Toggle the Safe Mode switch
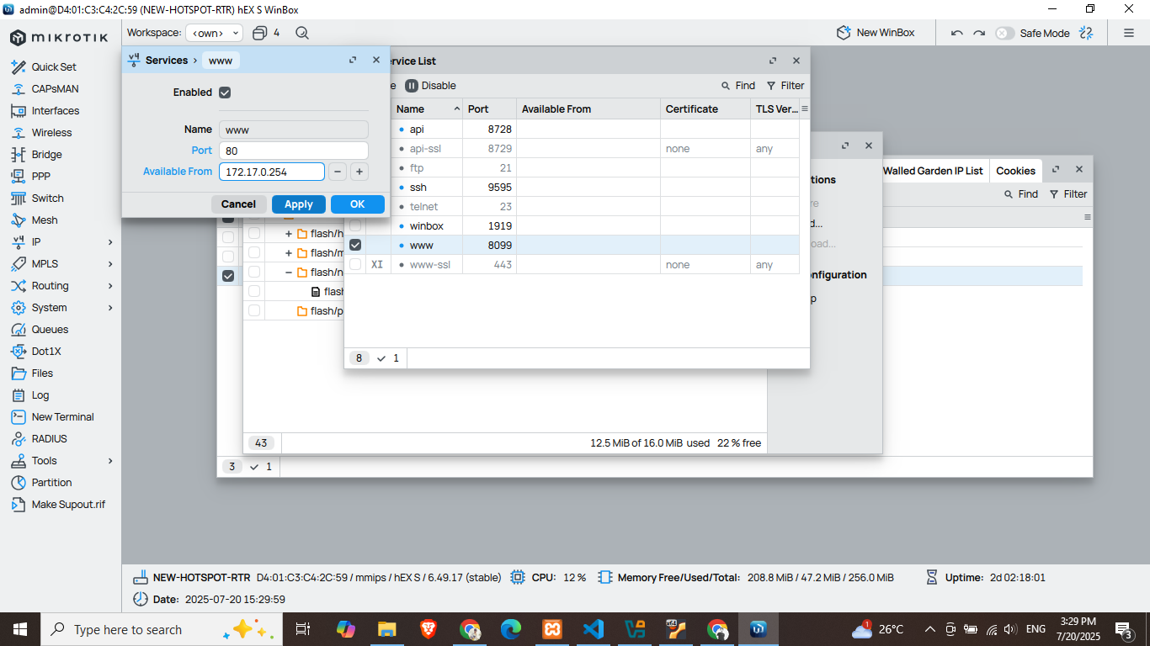Image resolution: width=1150 pixels, height=646 pixels. (1004, 33)
